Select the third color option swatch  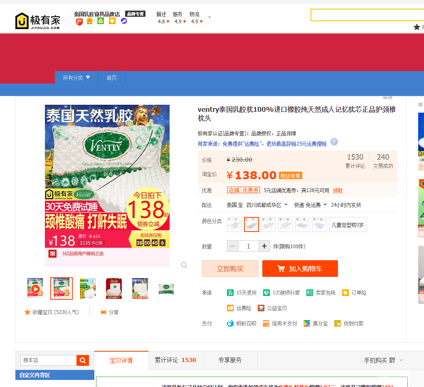click(x=268, y=224)
